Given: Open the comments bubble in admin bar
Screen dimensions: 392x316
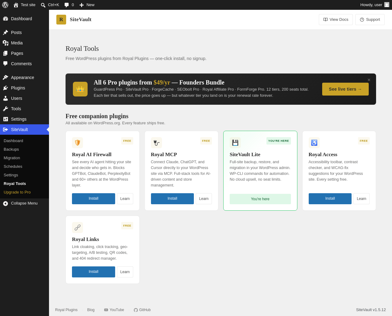Looking at the screenshot, I should tap(69, 5).
